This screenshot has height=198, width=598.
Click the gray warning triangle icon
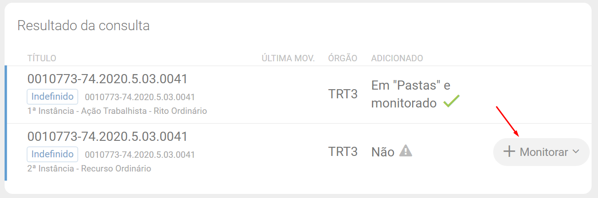[x=406, y=150]
